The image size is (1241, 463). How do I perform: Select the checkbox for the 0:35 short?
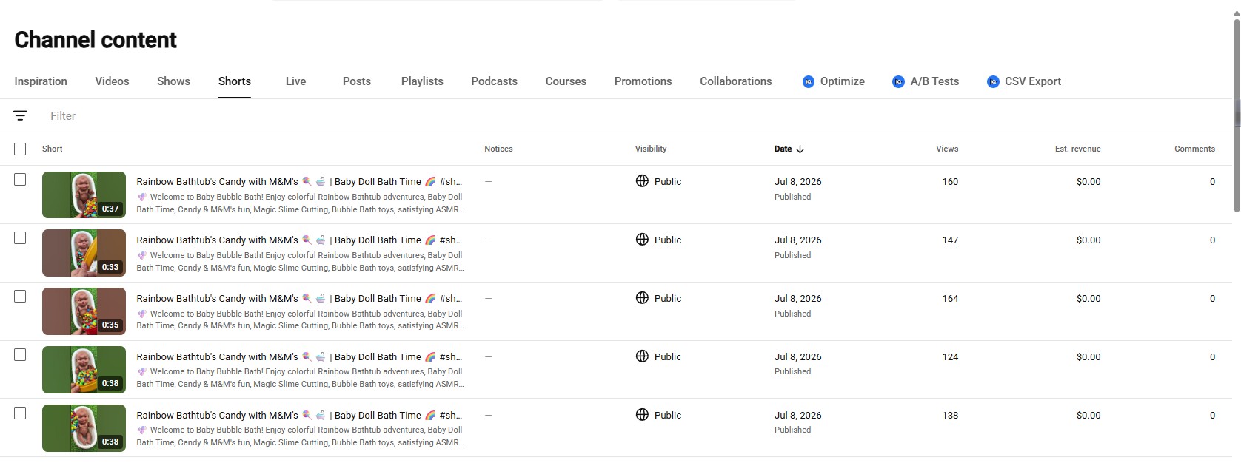pyautogui.click(x=20, y=296)
